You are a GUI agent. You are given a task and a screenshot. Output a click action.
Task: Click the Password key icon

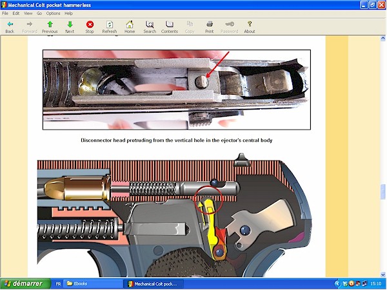click(229, 27)
